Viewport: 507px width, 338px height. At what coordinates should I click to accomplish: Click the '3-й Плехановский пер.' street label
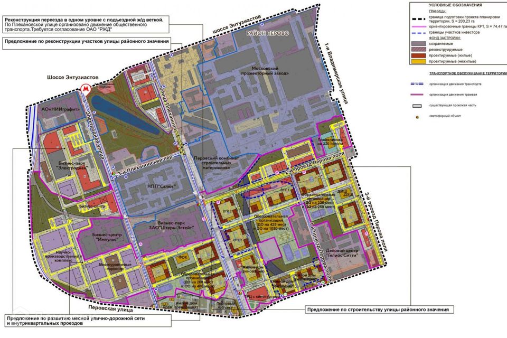point(145,165)
